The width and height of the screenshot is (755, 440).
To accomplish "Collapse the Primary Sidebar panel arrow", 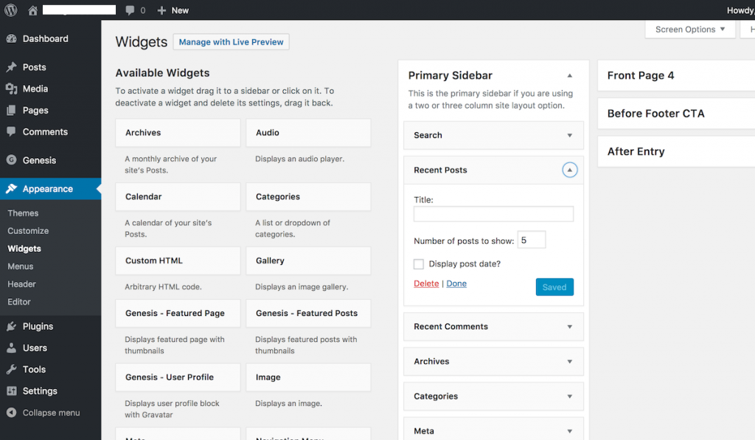I will coord(570,75).
